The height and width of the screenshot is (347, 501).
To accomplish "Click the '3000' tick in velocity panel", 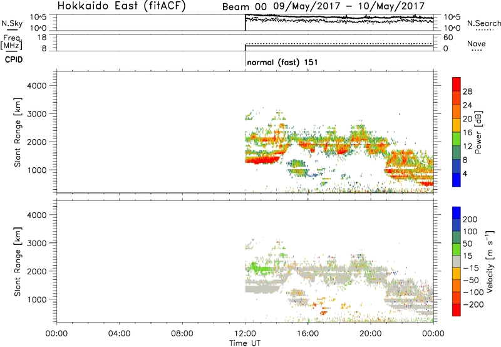I will pos(36,243).
